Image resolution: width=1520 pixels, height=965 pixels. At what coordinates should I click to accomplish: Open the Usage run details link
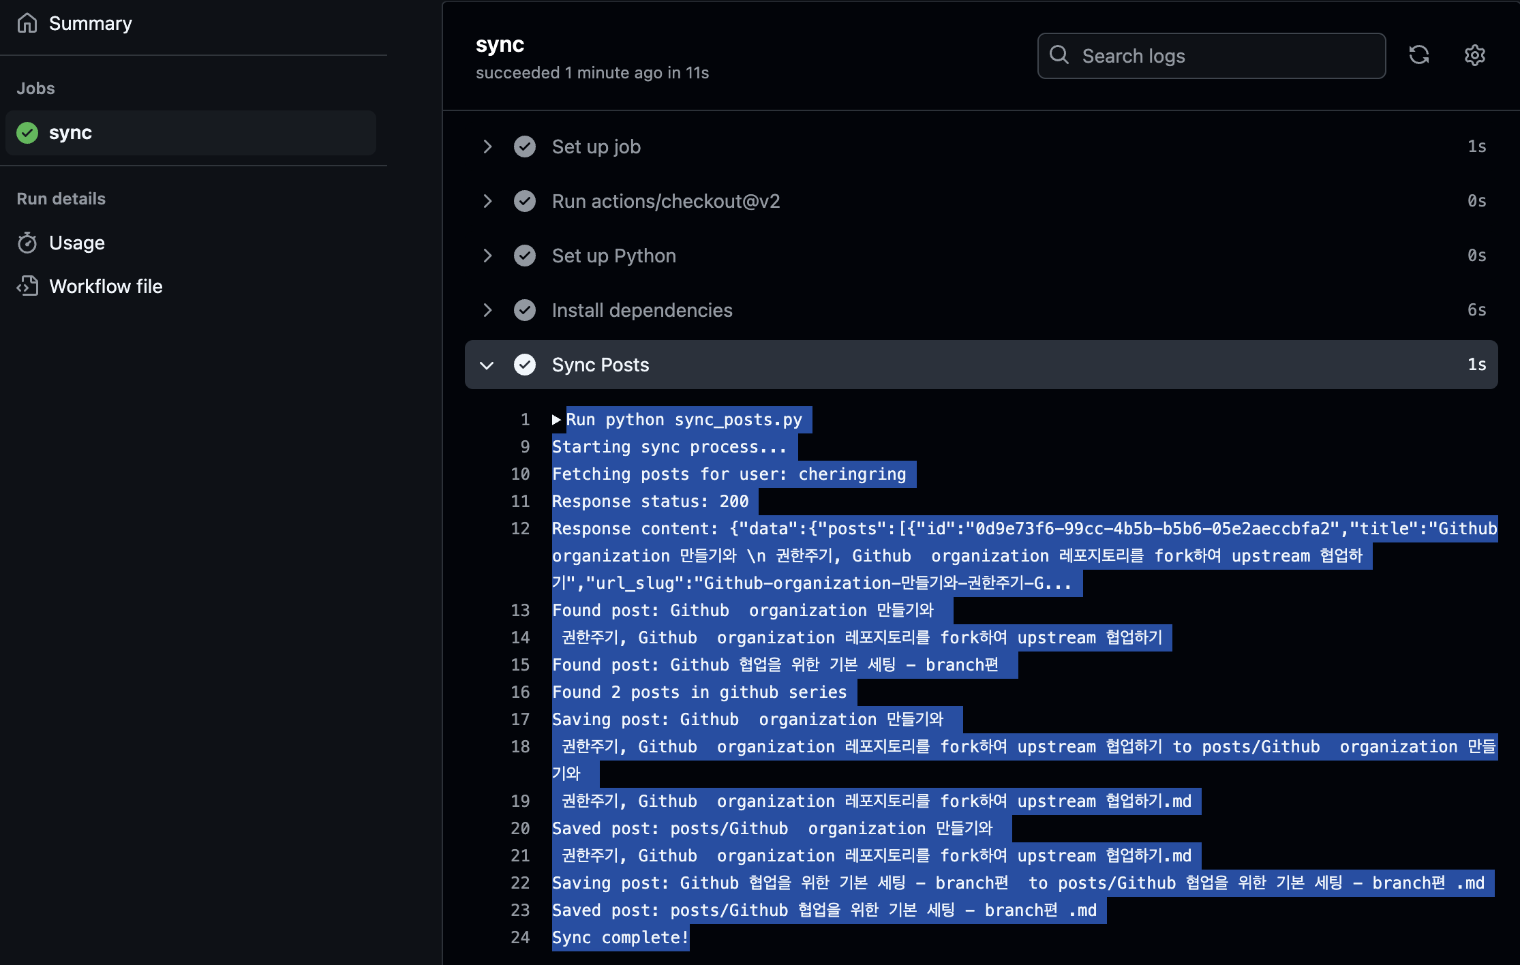pyautogui.click(x=77, y=243)
